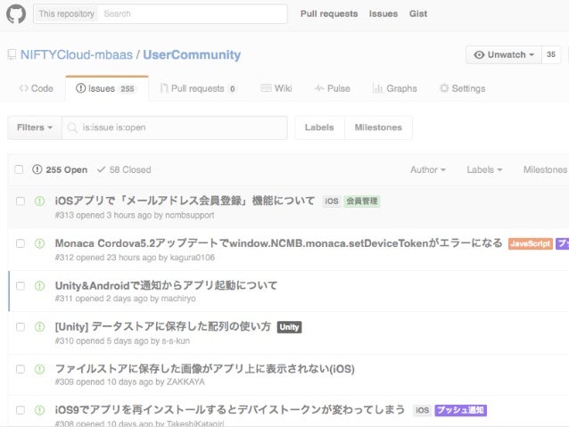The width and height of the screenshot is (569, 427).
Task: Click open status icon for issue #308
Action: 39,410
